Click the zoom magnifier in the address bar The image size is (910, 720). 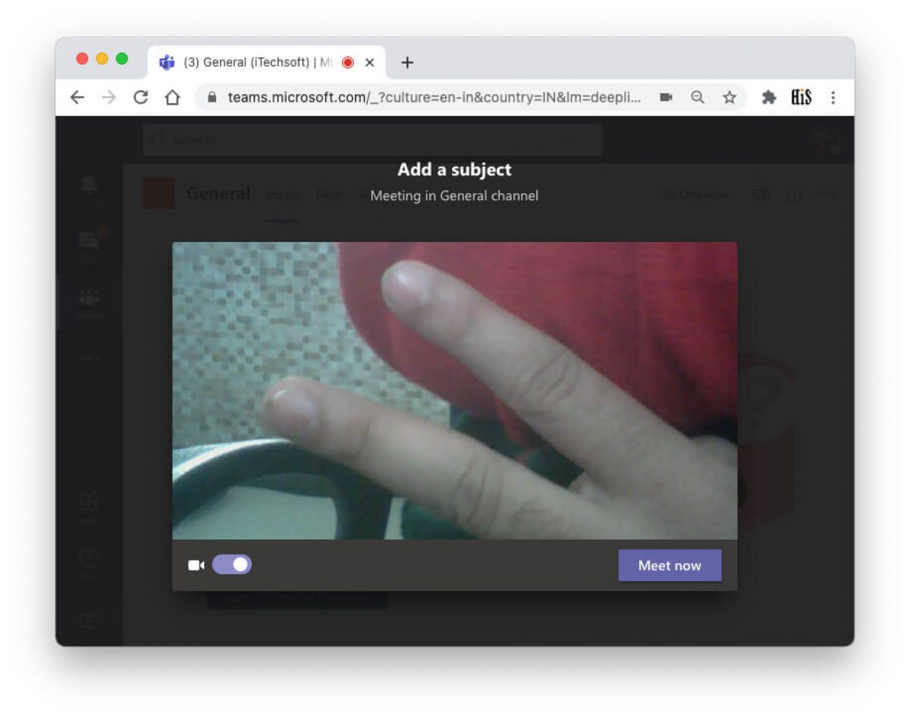pos(698,97)
